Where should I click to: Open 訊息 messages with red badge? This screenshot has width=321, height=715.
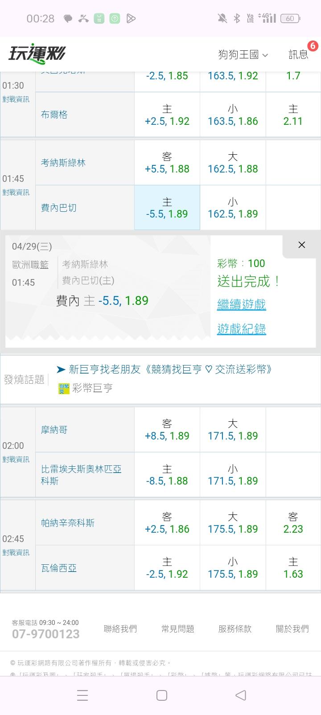pyautogui.click(x=299, y=54)
